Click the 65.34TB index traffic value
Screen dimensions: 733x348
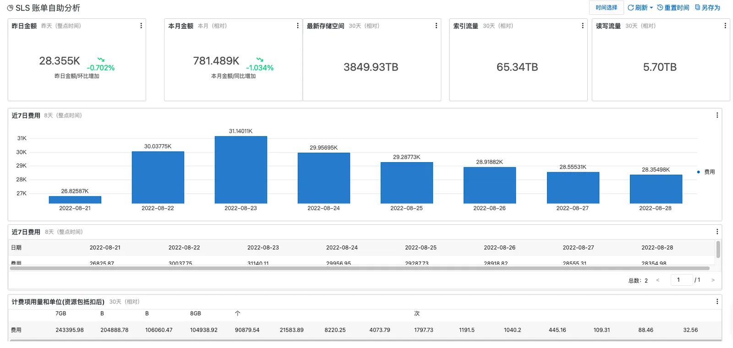click(x=517, y=67)
